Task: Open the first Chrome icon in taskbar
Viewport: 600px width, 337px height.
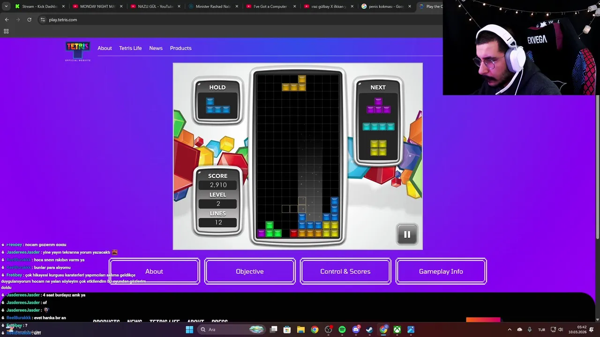Action: [315, 330]
